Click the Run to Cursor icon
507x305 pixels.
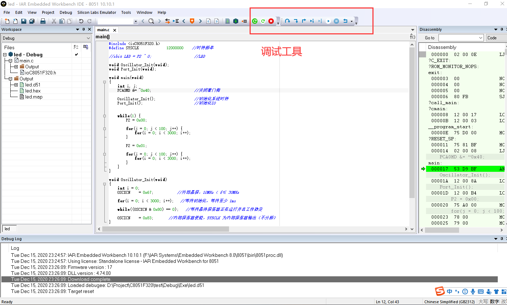[x=320, y=21]
